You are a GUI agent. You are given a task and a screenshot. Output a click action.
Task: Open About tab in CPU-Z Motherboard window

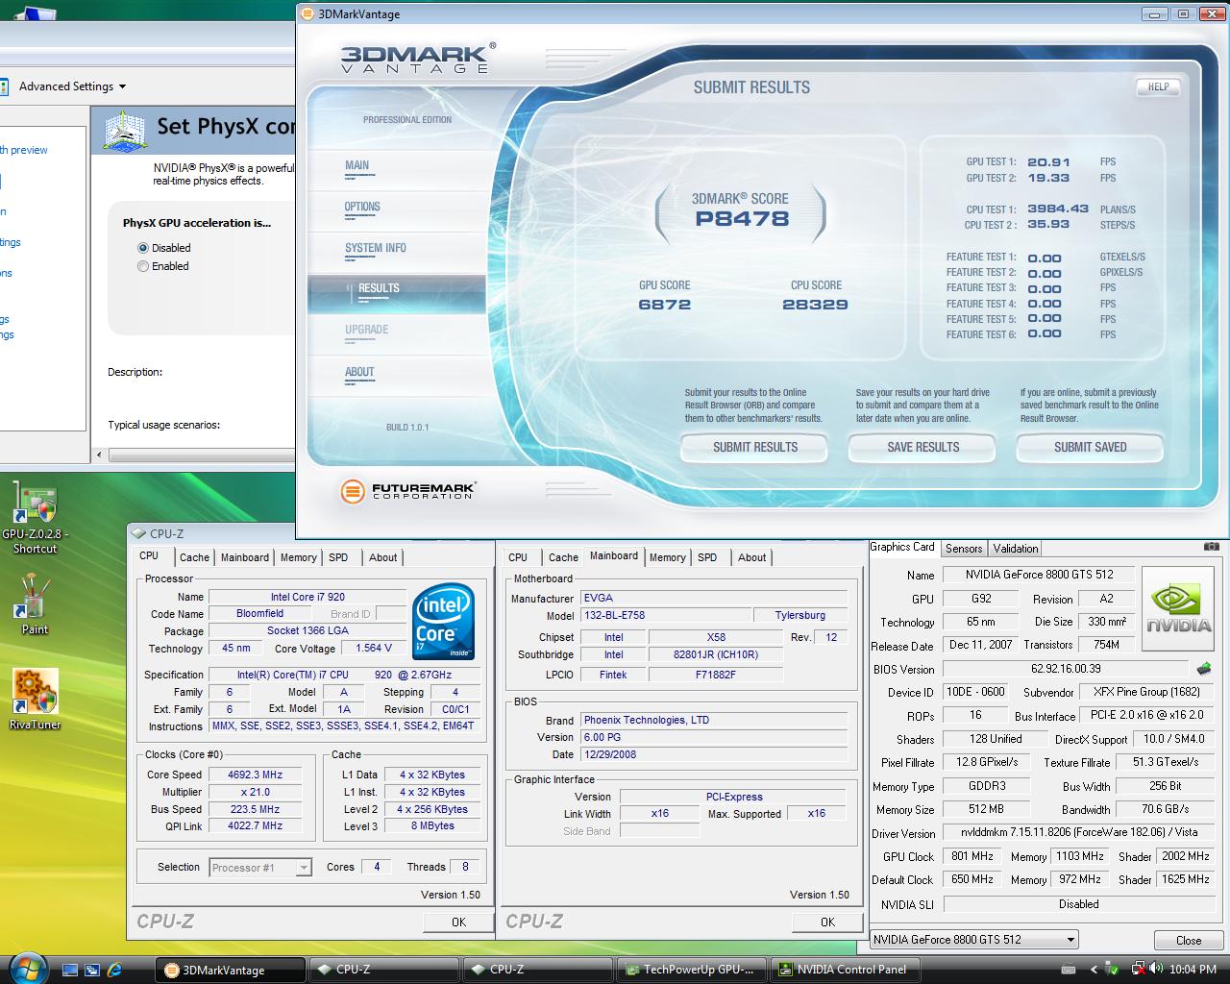click(752, 557)
